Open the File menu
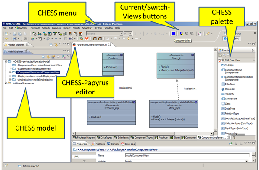 pyautogui.click(x=5, y=28)
